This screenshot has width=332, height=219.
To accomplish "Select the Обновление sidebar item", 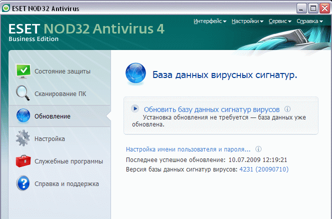I will coord(59,116).
